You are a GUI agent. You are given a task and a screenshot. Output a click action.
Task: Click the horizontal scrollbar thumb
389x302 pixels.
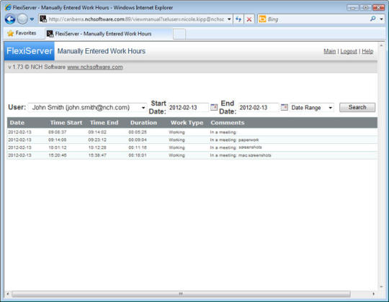tap(181, 294)
